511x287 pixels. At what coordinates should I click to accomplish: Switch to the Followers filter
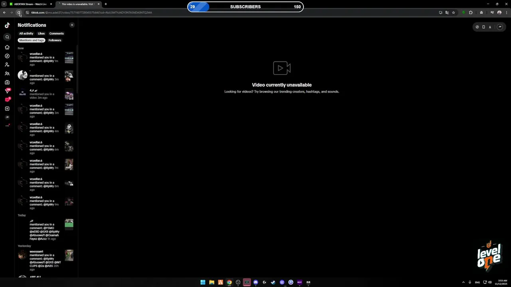[55, 40]
